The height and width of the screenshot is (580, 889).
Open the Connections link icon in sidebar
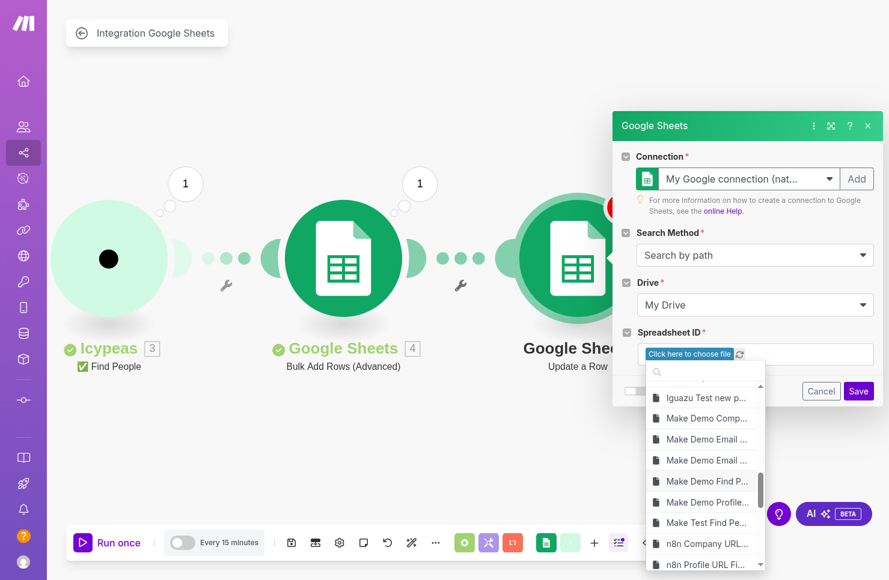coord(23,230)
